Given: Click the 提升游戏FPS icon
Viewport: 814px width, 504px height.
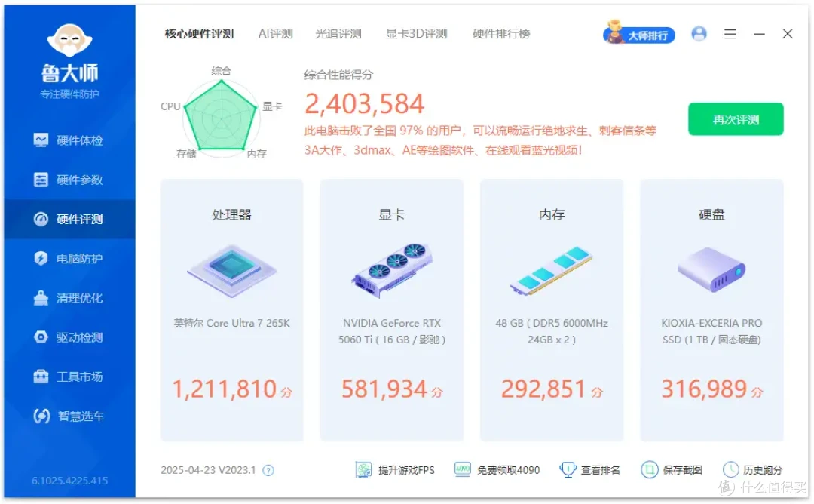Looking at the screenshot, I should pos(363,470).
